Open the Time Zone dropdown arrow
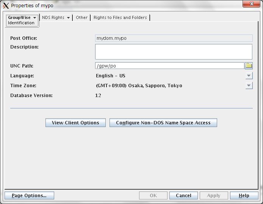The image size is (263, 204). (x=249, y=86)
